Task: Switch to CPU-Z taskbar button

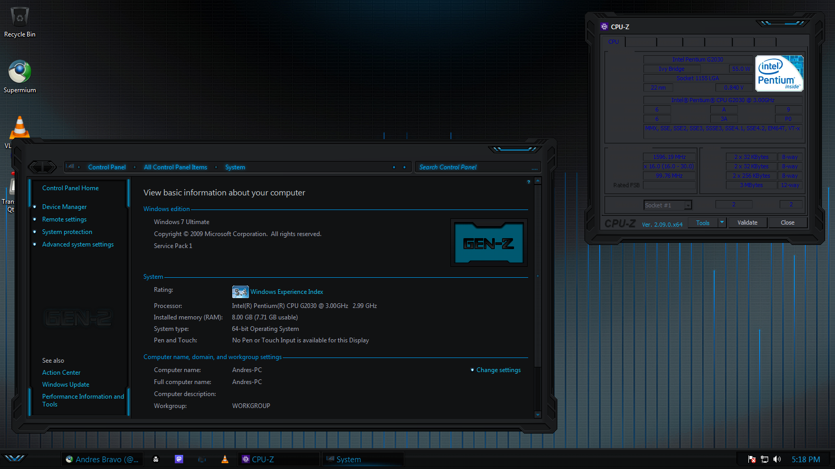Action: point(279,459)
